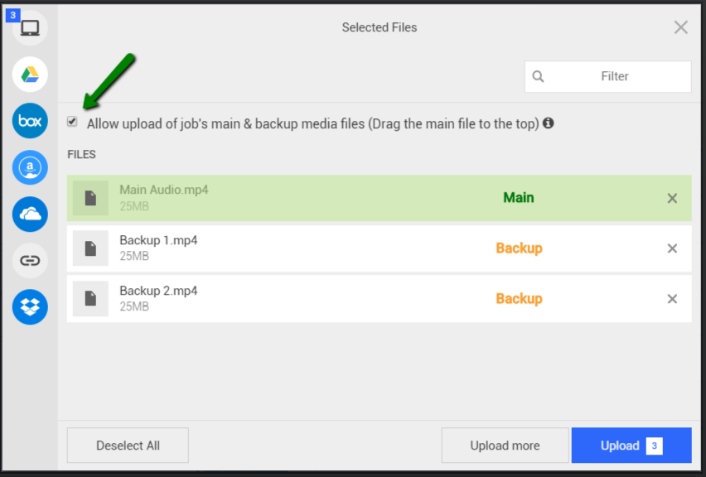Click the file icon on Backup 1.mp4
This screenshot has width=706, height=477.
pos(90,248)
